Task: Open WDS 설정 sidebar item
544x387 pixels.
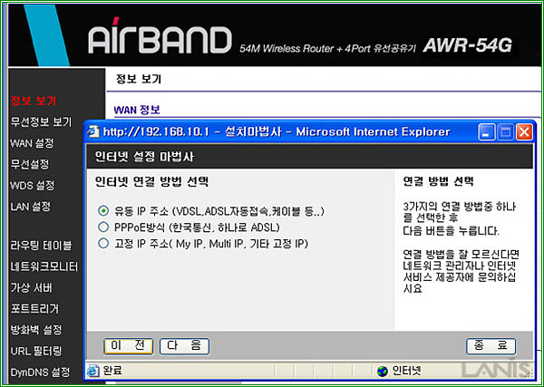Action: [x=33, y=185]
